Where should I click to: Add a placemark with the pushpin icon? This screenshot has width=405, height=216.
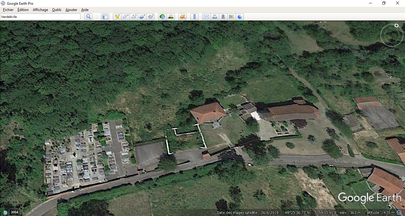pos(117,17)
